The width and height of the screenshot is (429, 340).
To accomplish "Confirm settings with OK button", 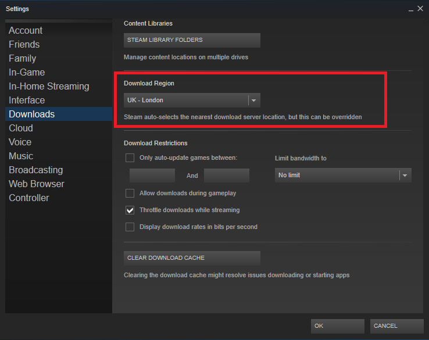I will pos(337,326).
